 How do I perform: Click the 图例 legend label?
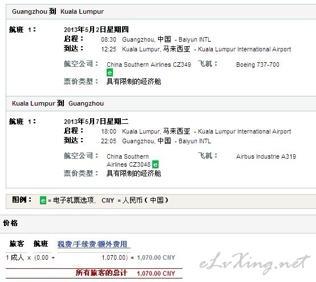point(22,200)
